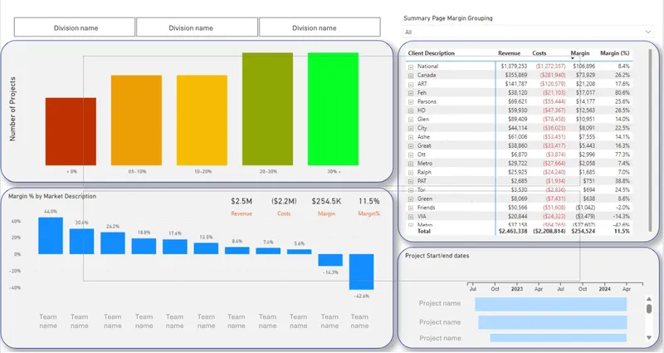This screenshot has height=353, width=664.
Task: Expand the Green client row
Action: [x=410, y=199]
